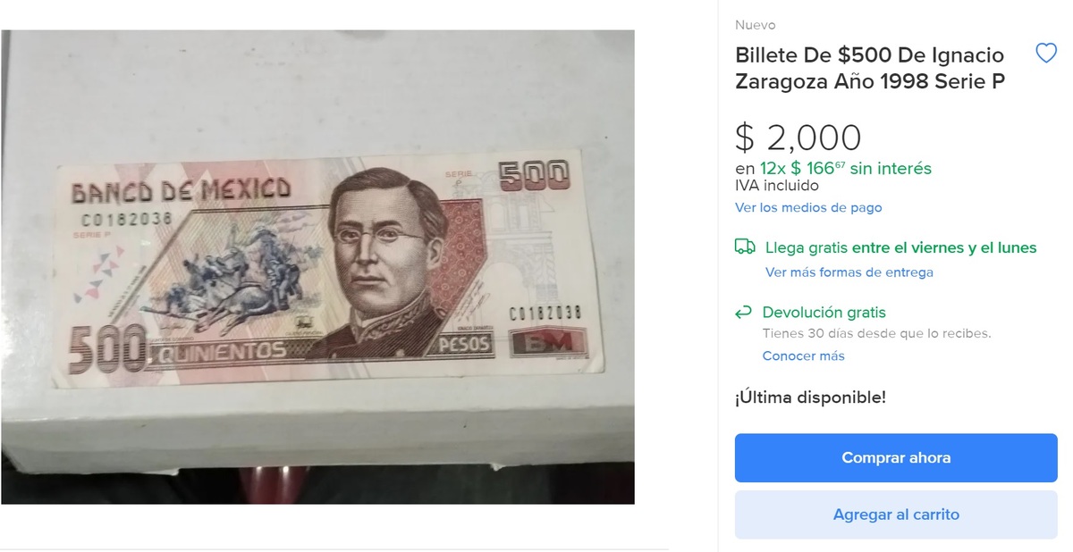Click Banco de Mexico text on the bill
Image resolution: width=1073 pixels, height=552 pixels.
(182, 190)
